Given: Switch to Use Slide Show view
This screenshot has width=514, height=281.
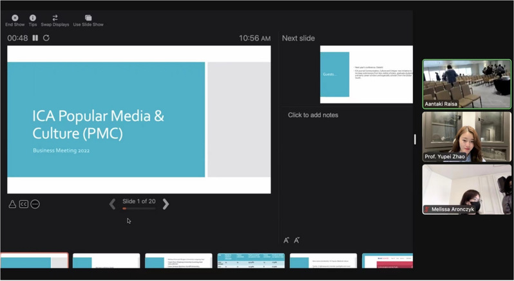Looking at the screenshot, I should pos(88,18).
